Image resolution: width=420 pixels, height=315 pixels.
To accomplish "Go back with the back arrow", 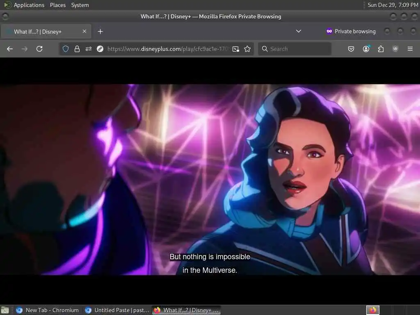I will (10, 49).
